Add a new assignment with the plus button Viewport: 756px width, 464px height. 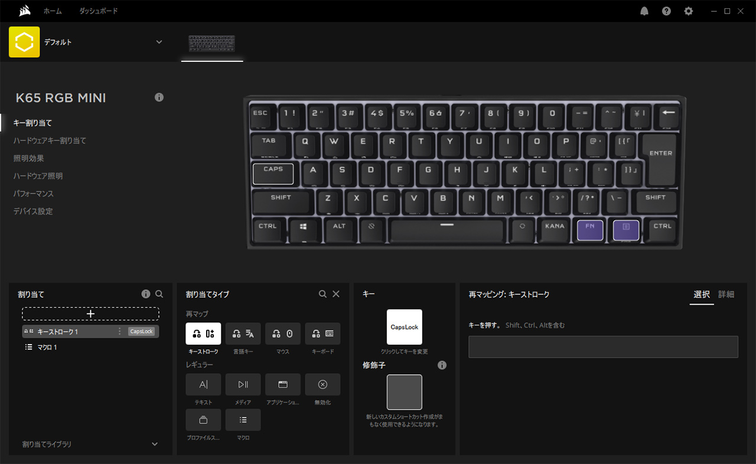pyautogui.click(x=90, y=313)
